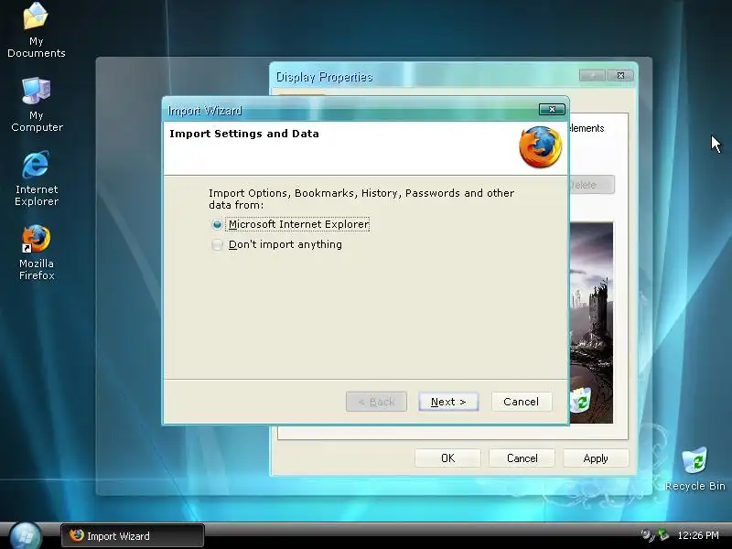Close the Import Wizard dialog
This screenshot has height=549, width=732.
tap(552, 109)
